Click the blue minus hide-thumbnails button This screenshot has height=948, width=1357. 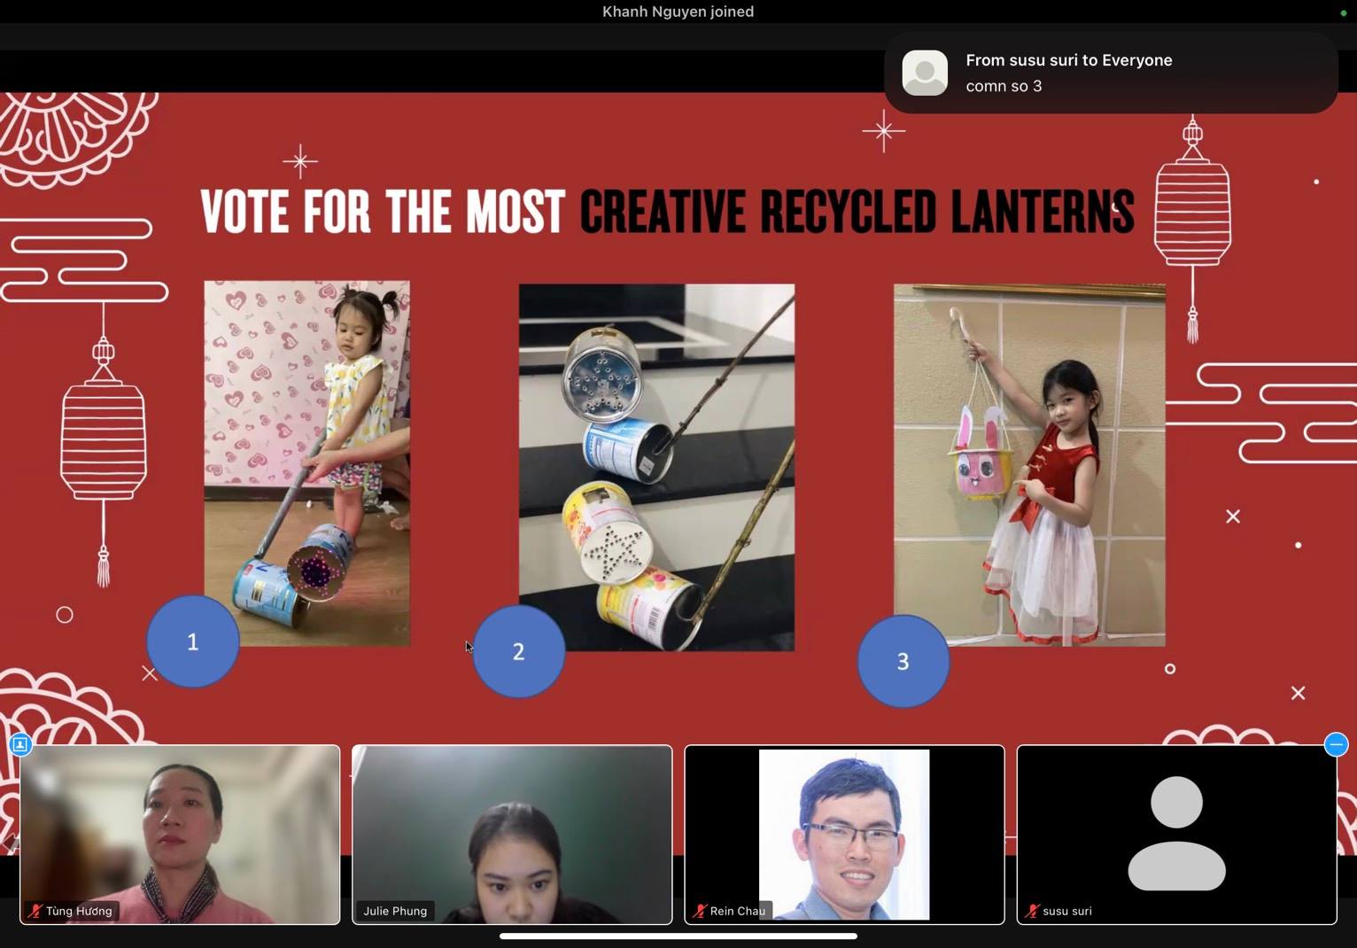pos(1336,744)
